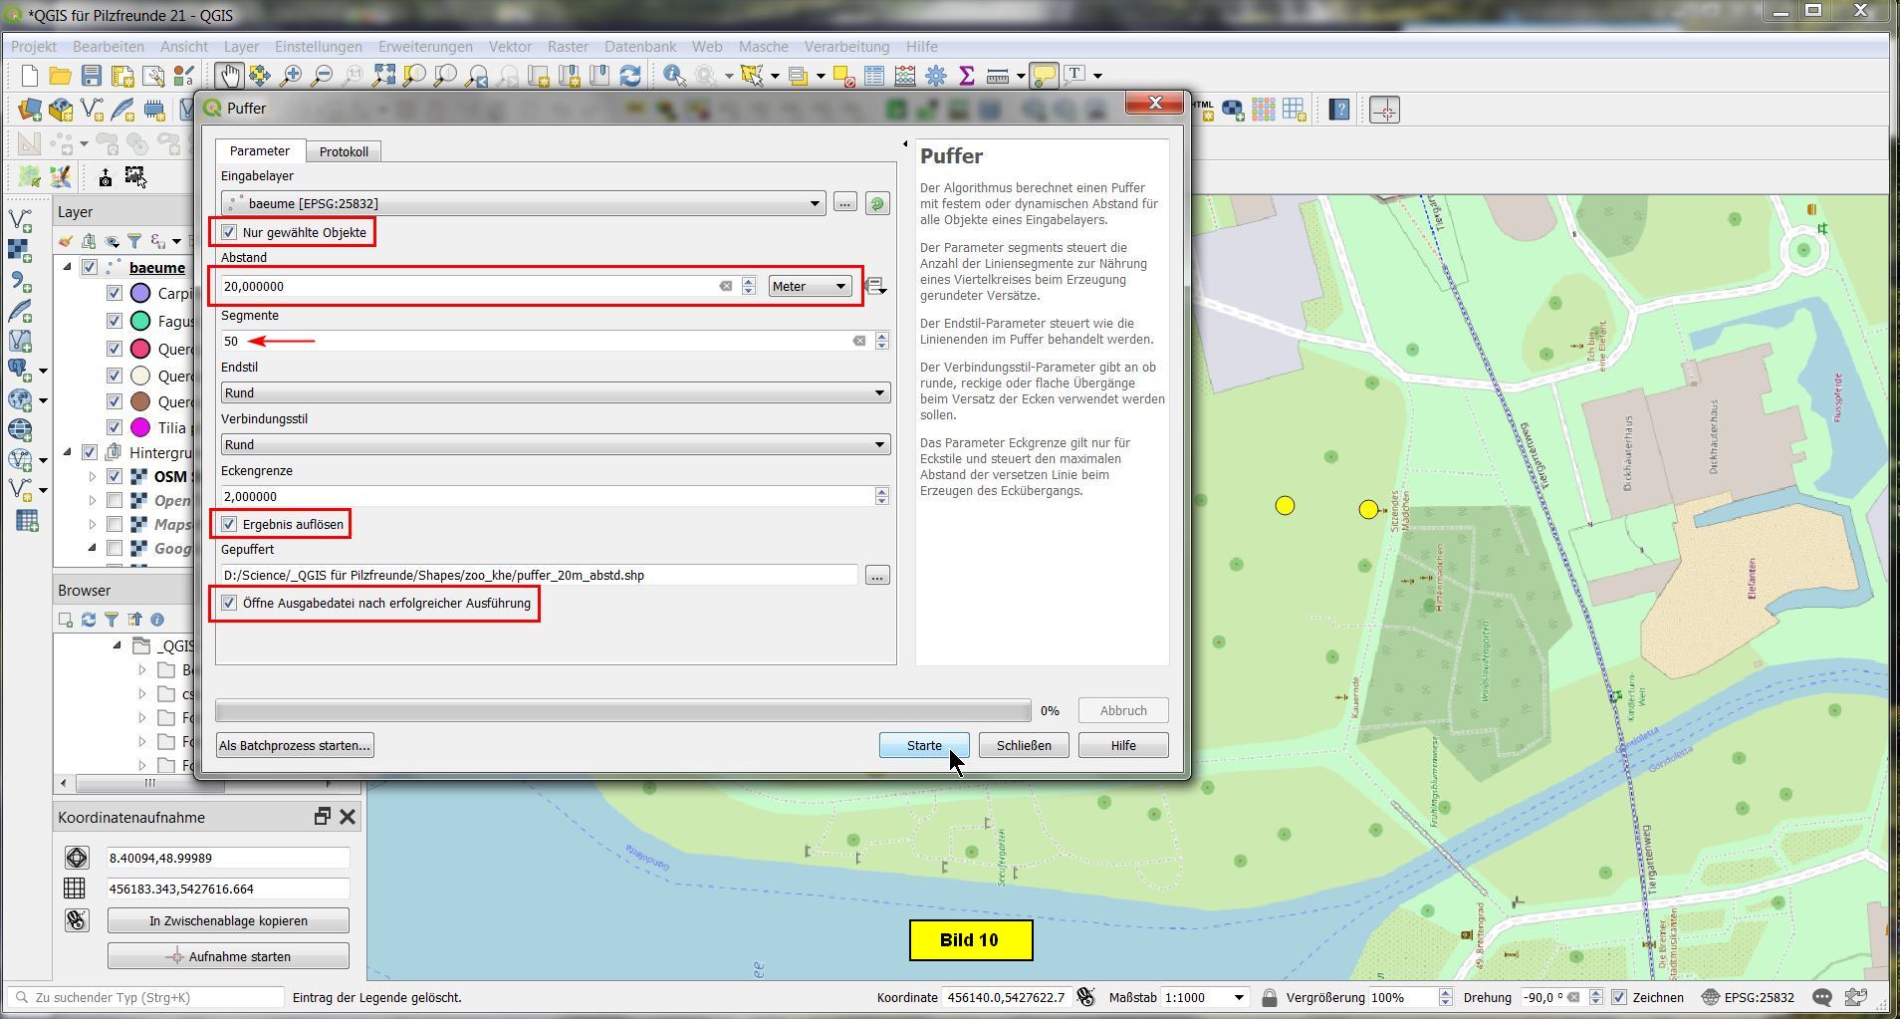Screen dimensions: 1900x1019
Task: Select the Pan Map hand tool
Action: click(229, 76)
